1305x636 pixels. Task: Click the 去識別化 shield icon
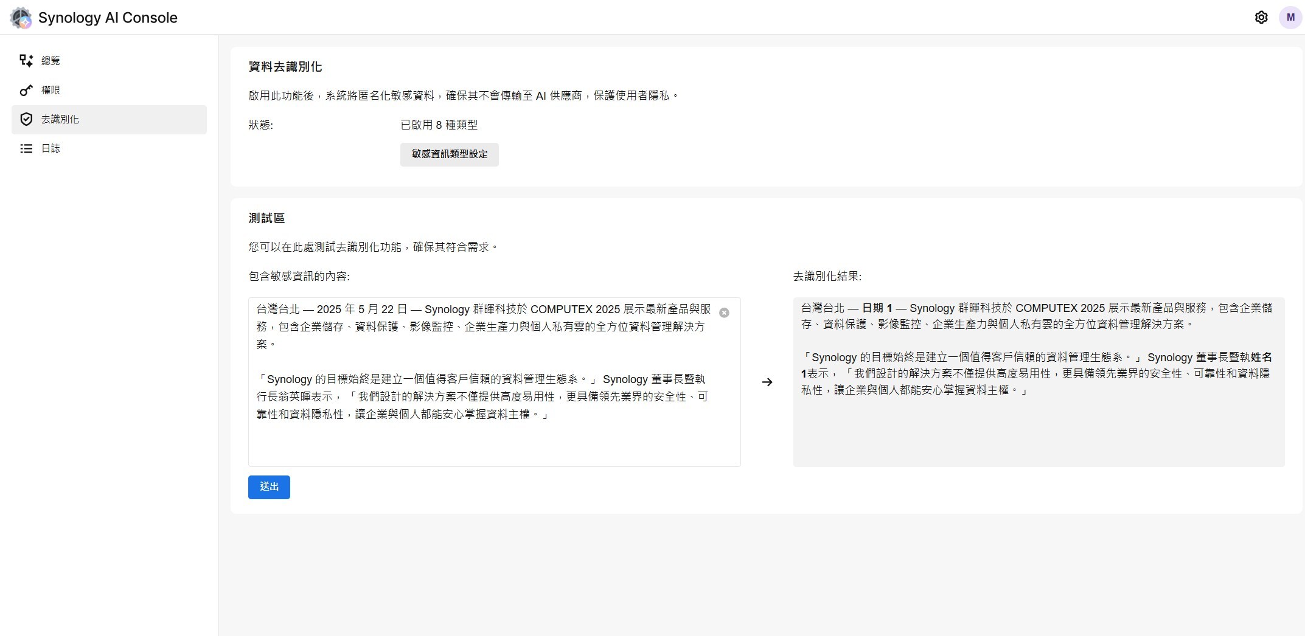(x=26, y=119)
